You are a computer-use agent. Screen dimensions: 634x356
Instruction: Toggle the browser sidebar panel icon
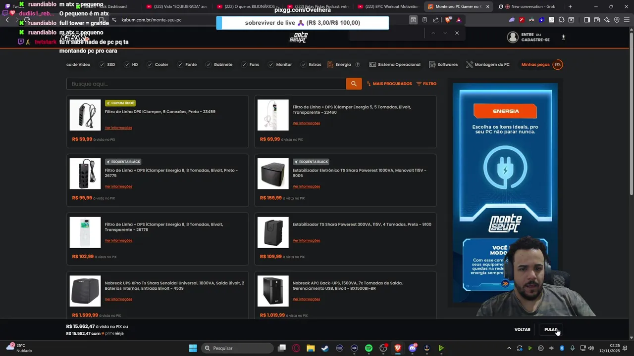587,20
